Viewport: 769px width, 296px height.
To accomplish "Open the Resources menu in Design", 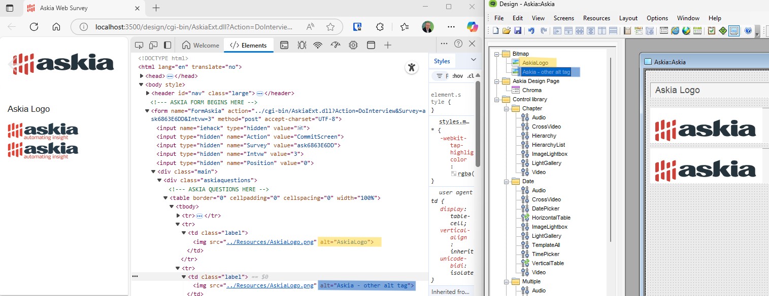I will tap(596, 18).
